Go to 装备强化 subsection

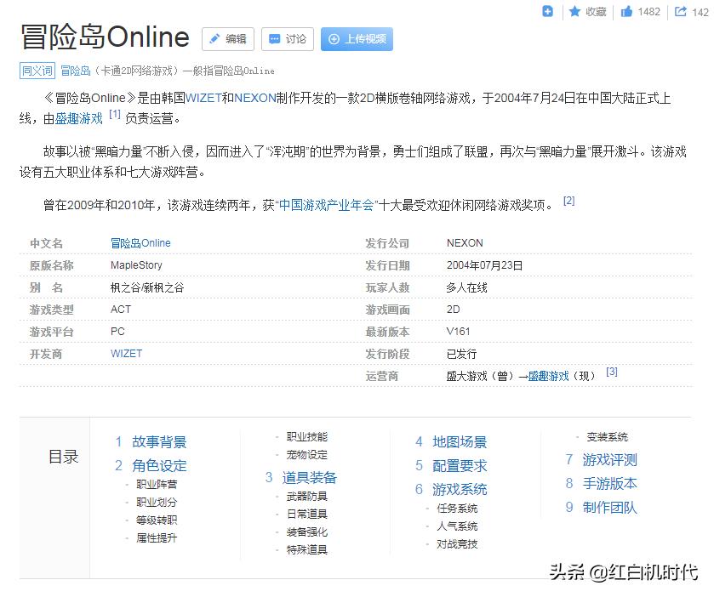pyautogui.click(x=307, y=532)
